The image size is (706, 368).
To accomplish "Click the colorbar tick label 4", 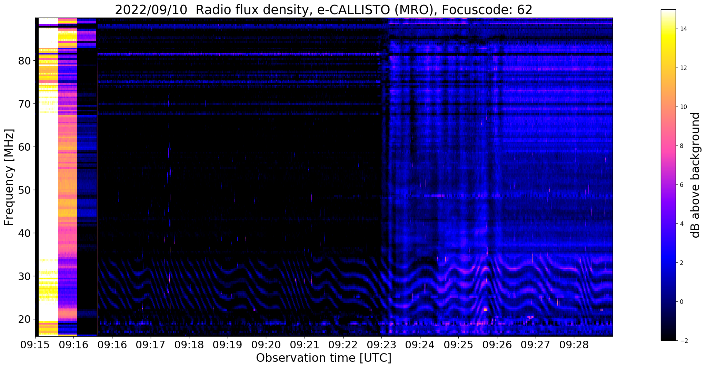I will click(681, 224).
